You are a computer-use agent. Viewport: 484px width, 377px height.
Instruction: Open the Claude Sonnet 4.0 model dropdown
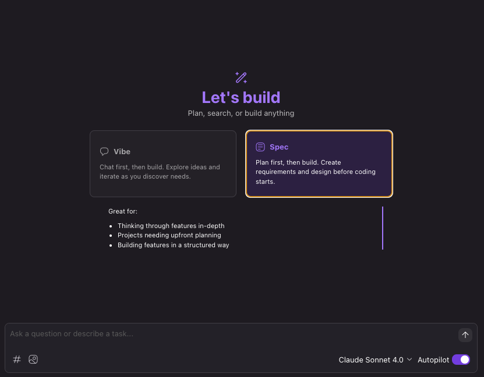click(371, 360)
